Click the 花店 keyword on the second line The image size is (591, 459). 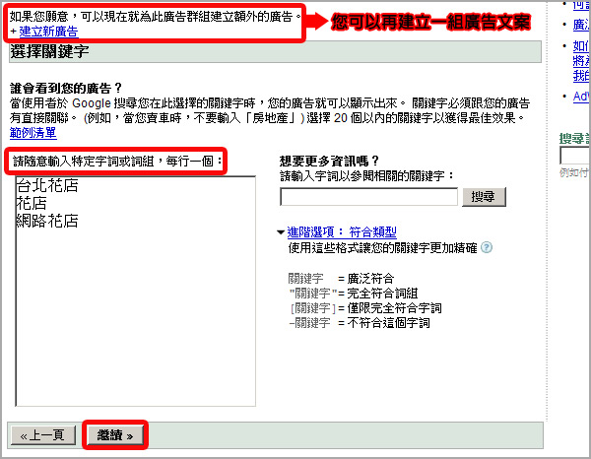(32, 203)
